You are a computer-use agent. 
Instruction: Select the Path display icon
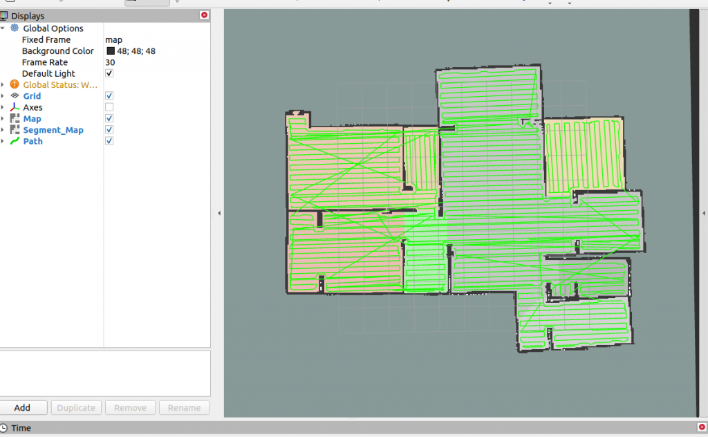coord(15,141)
